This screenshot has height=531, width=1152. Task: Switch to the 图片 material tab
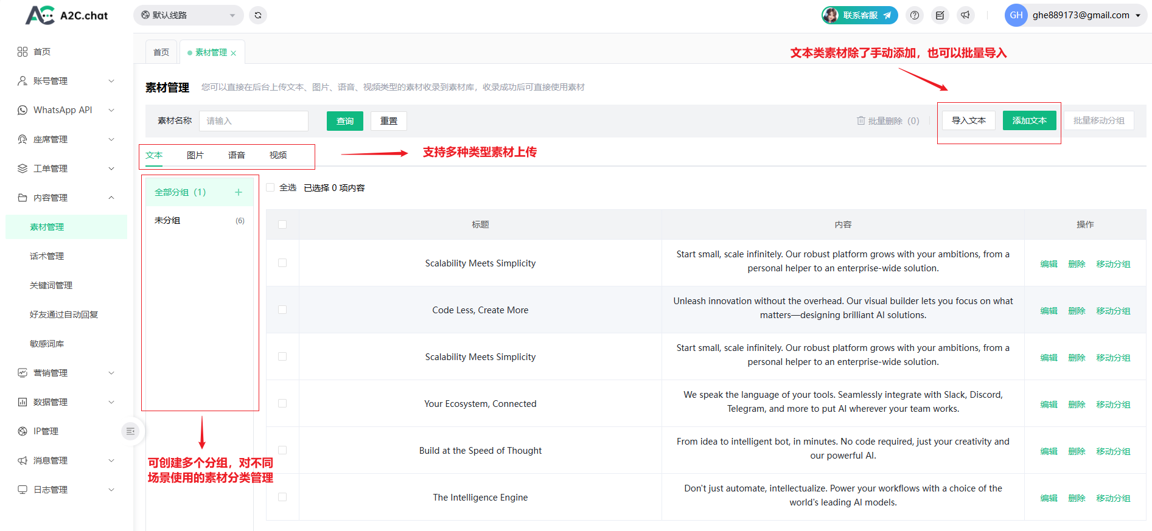[195, 155]
